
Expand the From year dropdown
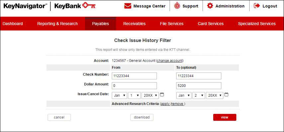point(150,95)
